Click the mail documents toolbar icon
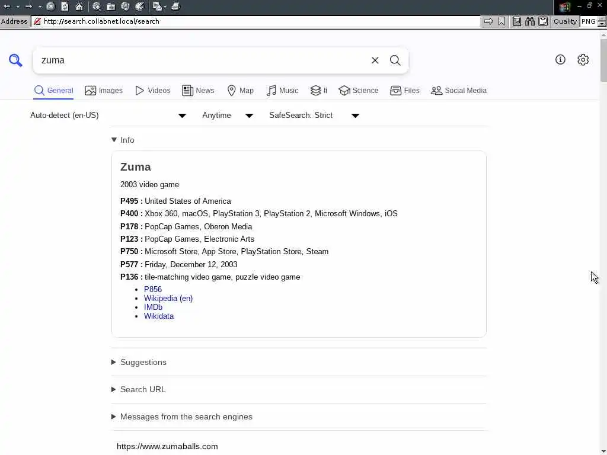 pos(156,7)
